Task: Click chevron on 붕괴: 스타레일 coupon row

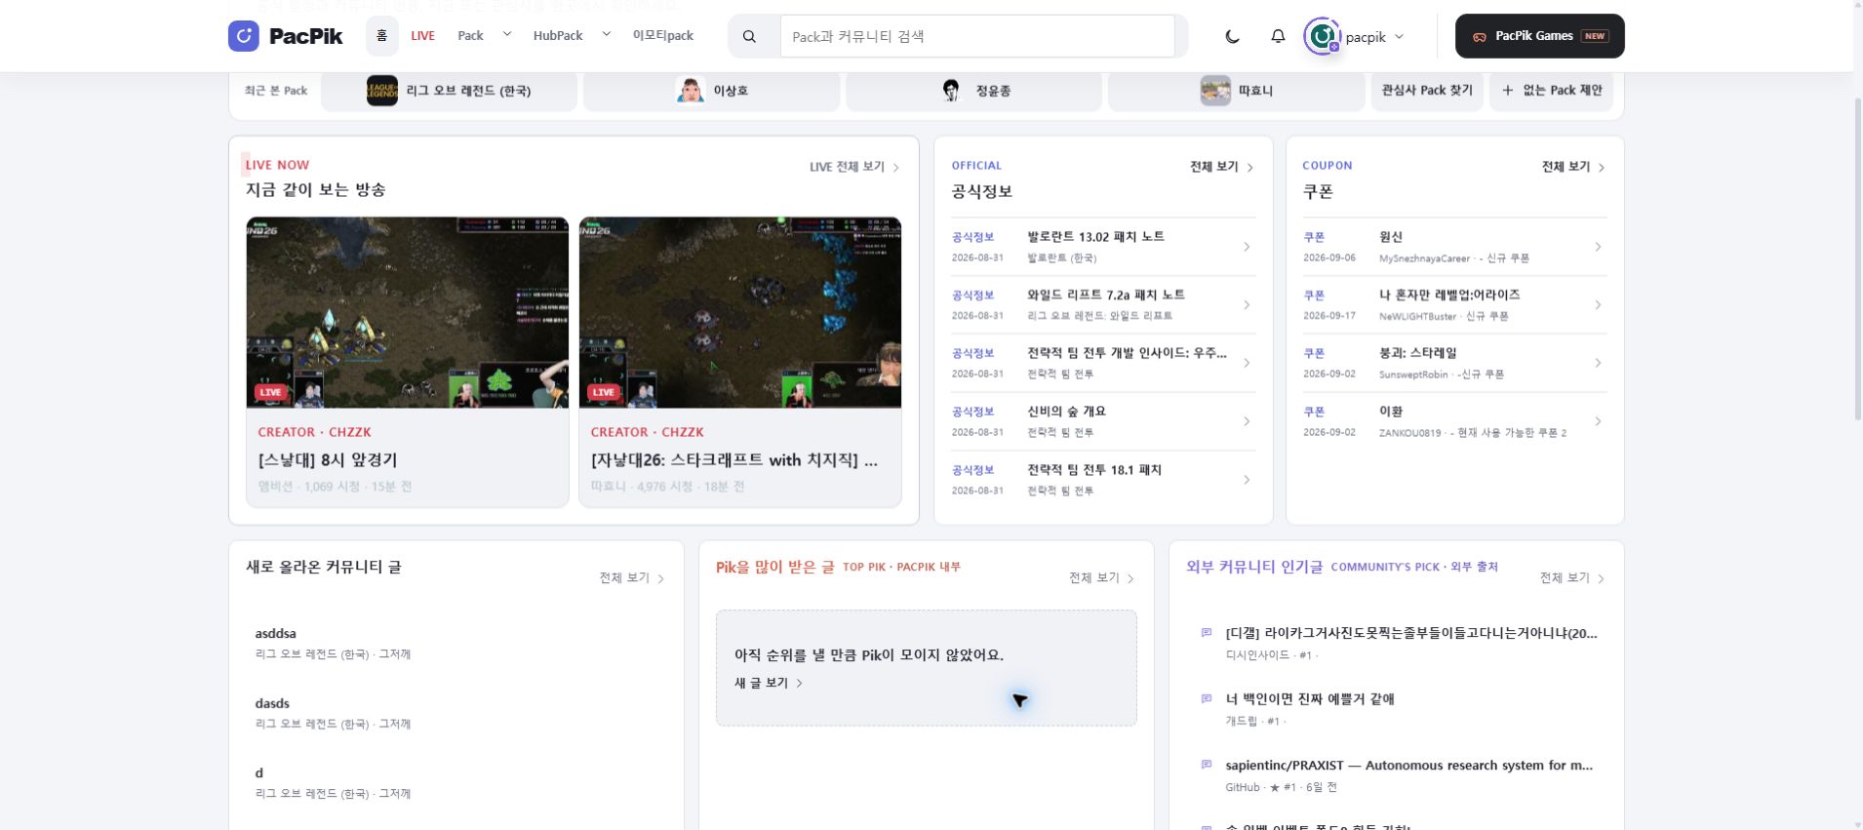Action: click(x=1598, y=363)
